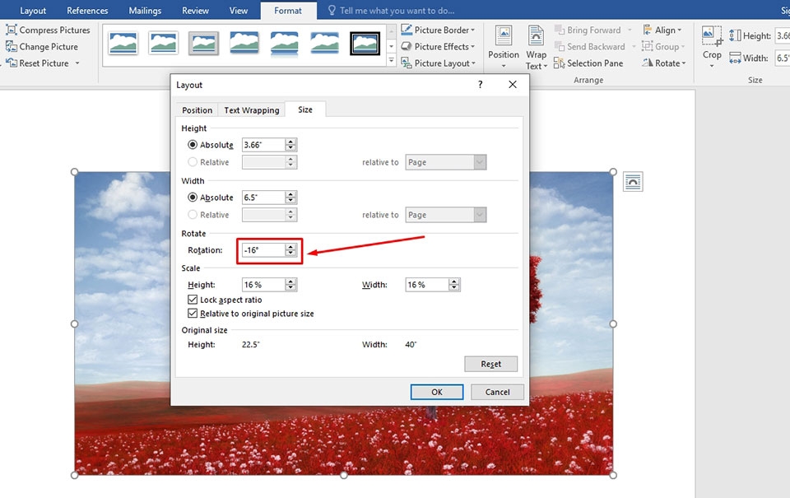Expand the Picture Border dropdown arrow
Image resolution: width=790 pixels, height=498 pixels.
[472, 30]
